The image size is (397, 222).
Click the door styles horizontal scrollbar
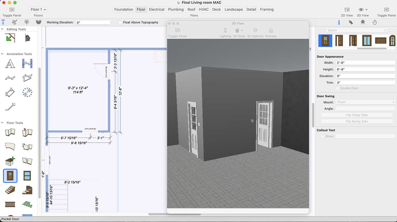click(x=372, y=49)
